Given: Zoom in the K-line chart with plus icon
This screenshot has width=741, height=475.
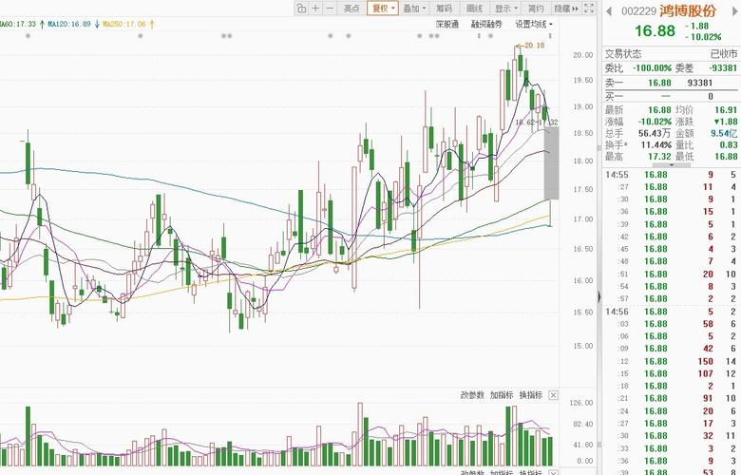Looking at the screenshot, I should pos(315,8).
